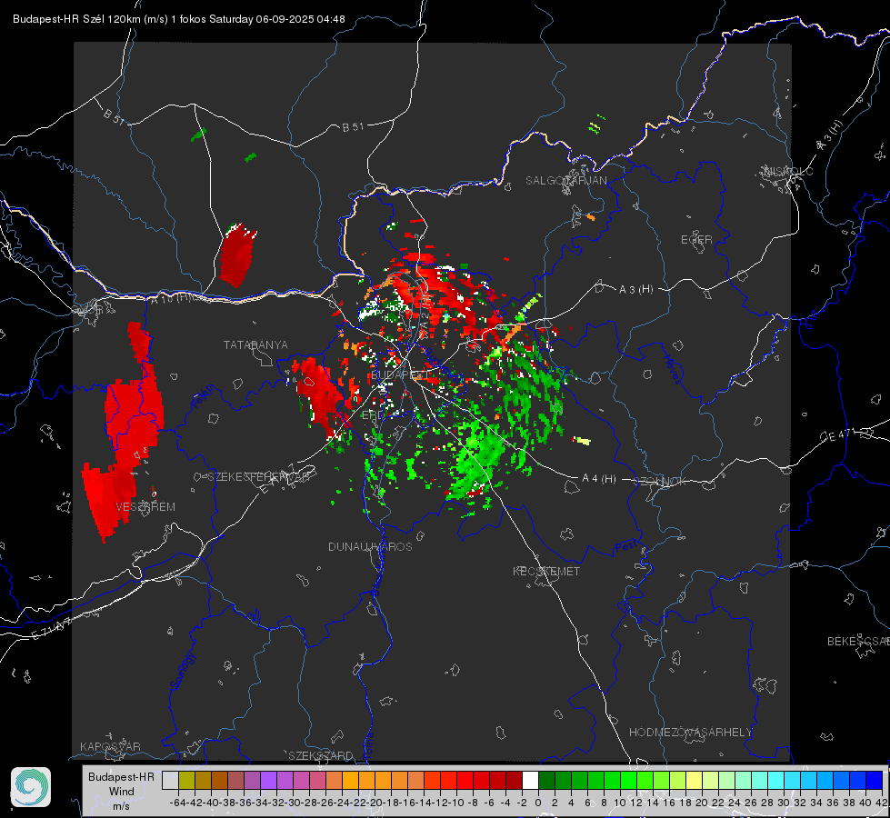The width and height of the screenshot is (890, 818).
Task: Click the 'Budapest-HR Wind m/s' legend title
Action: 122,791
